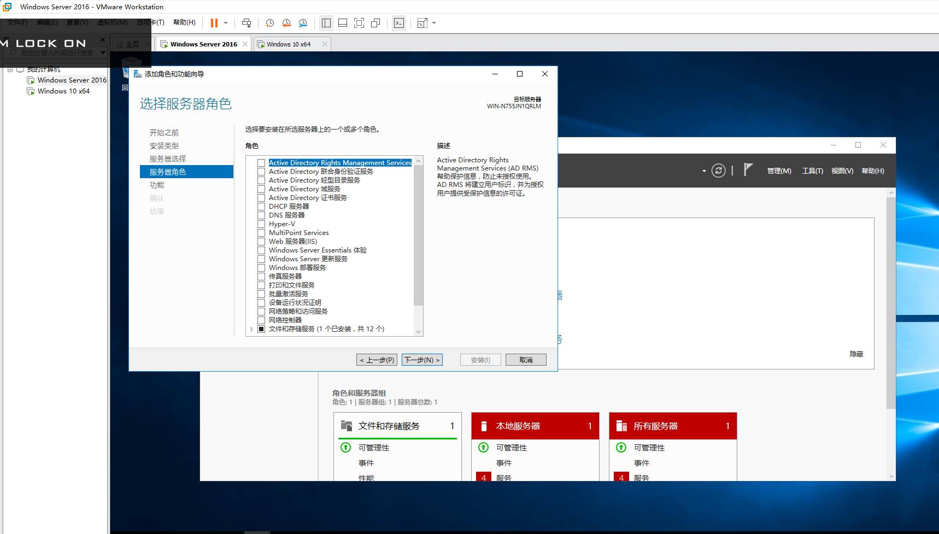The width and height of the screenshot is (939, 534).
Task: Click send Ctrl+Alt+Del toolbar icon
Action: click(247, 23)
